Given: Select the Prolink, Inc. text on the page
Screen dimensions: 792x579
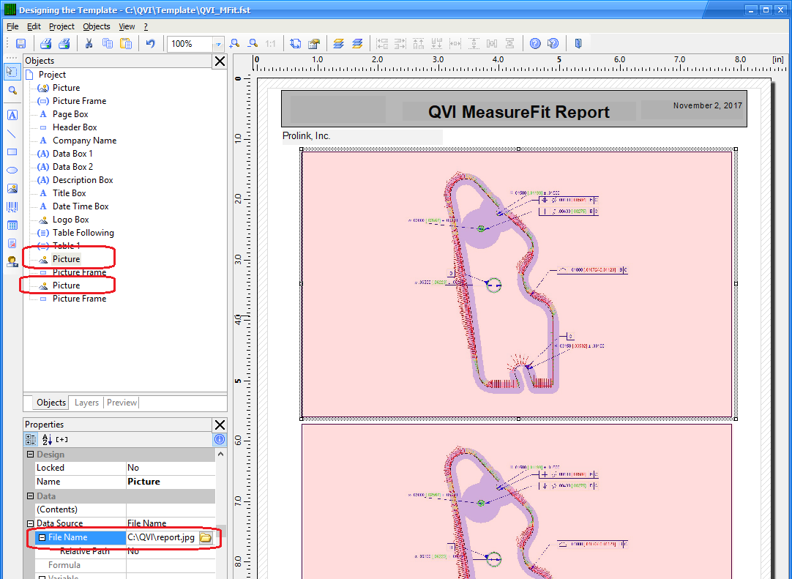Looking at the screenshot, I should (x=306, y=136).
